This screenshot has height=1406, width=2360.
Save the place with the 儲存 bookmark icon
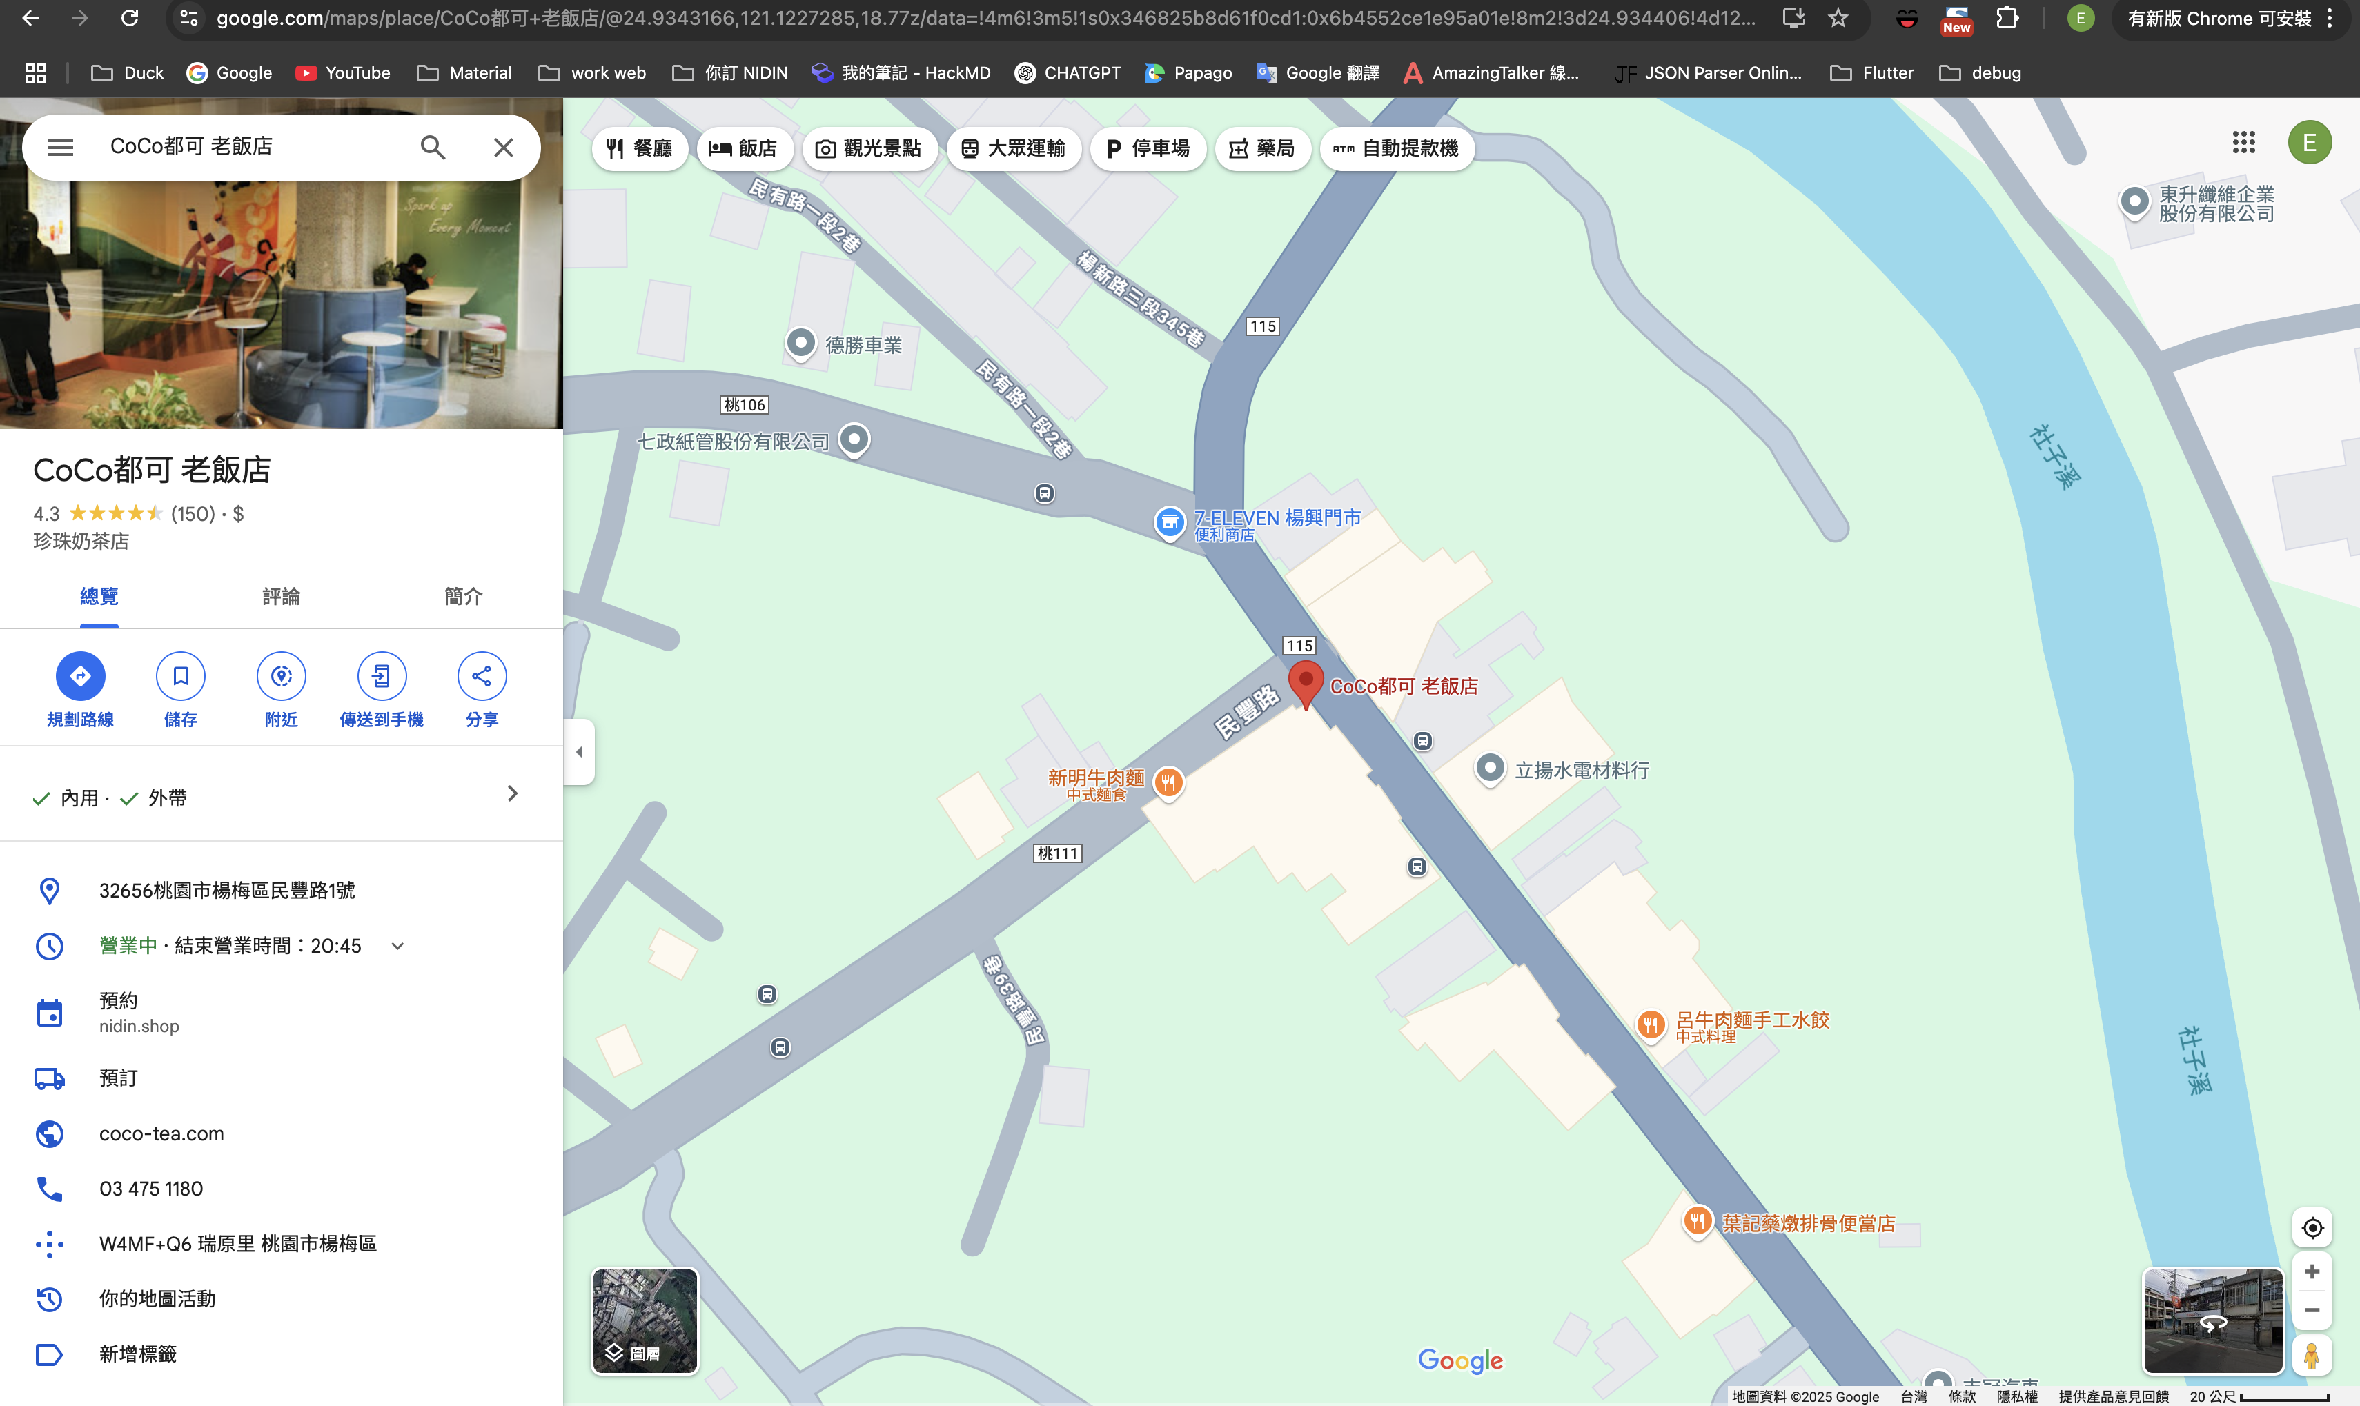(180, 675)
